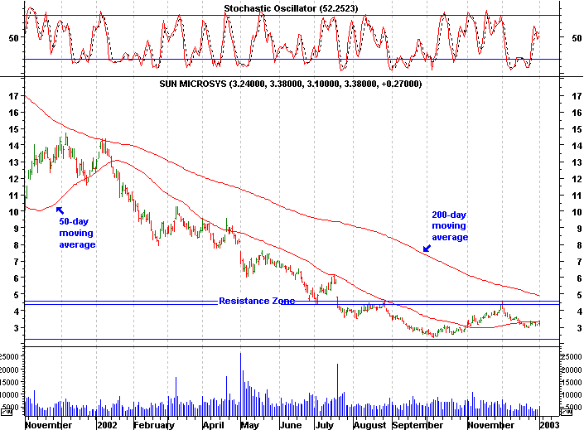Click value 25000 on right volume axis

coord(571,356)
